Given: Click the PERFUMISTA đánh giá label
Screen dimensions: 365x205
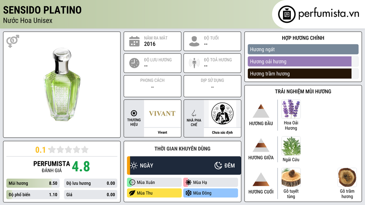Looking at the screenshot, I should click(52, 167).
